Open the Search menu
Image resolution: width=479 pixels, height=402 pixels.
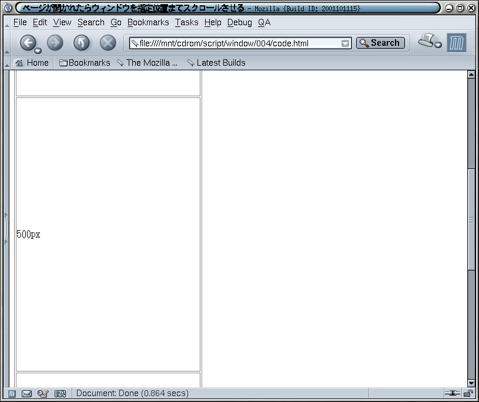pyautogui.click(x=91, y=22)
